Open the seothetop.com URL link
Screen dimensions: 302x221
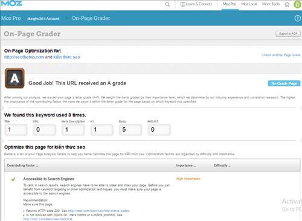coord(24,57)
